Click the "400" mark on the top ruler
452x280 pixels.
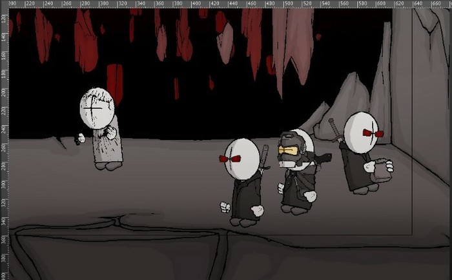[196, 3]
